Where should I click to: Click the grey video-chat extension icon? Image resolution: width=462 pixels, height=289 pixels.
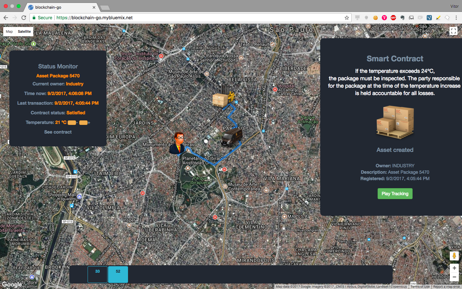pyautogui.click(x=420, y=18)
